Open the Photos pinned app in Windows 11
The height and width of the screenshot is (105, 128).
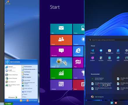[x=118, y=51]
